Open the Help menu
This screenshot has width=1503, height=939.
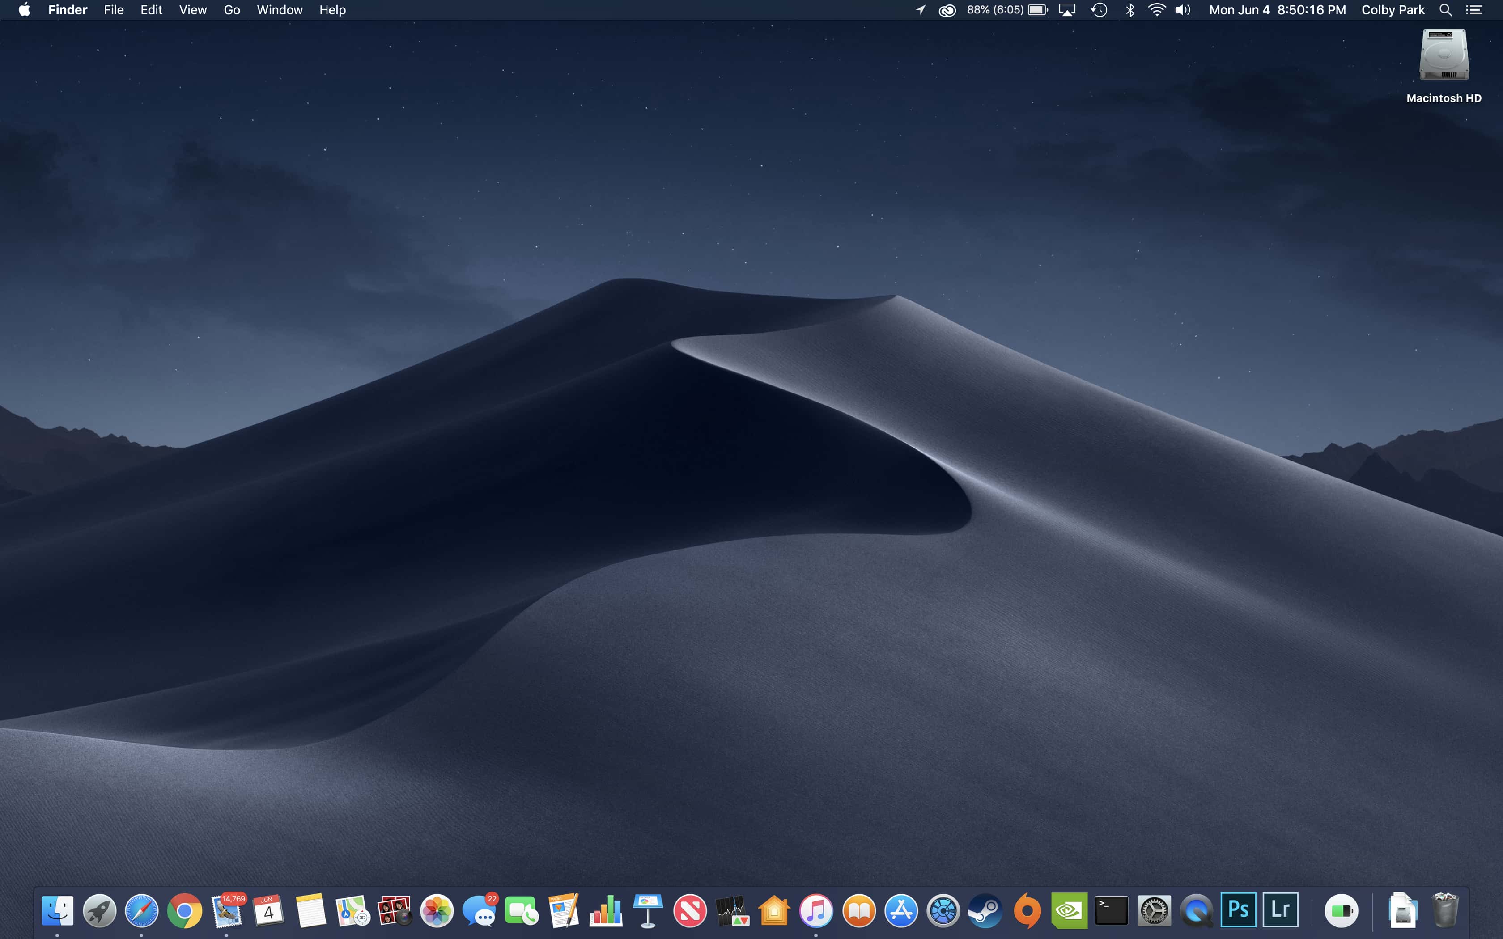[x=332, y=10]
